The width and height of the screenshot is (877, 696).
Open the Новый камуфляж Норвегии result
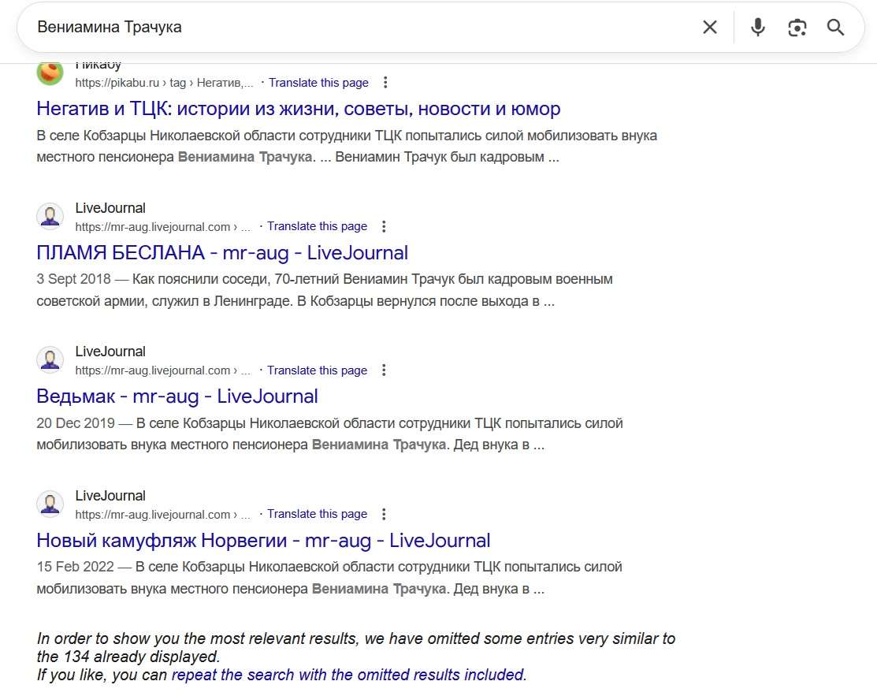click(x=263, y=541)
